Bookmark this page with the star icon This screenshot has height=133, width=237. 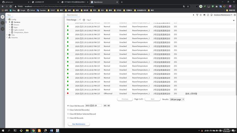coord(188,7)
